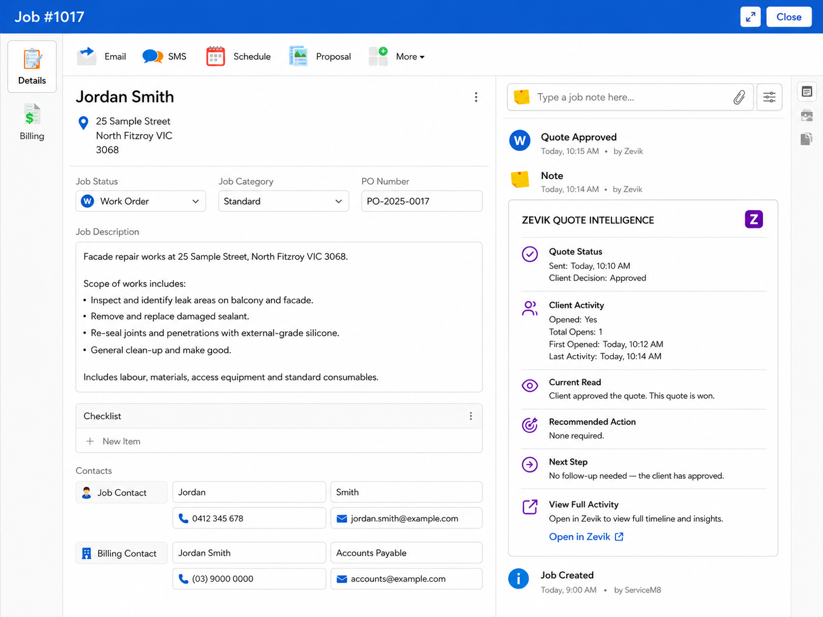
Task: Click the Proposal toolbar icon
Action: (298, 56)
